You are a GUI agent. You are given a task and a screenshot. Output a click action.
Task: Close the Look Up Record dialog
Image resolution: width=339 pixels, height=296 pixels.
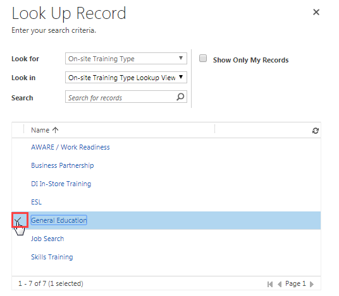(x=316, y=12)
